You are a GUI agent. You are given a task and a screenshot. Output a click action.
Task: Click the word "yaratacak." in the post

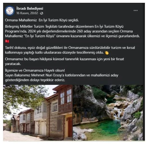tap(13, 64)
